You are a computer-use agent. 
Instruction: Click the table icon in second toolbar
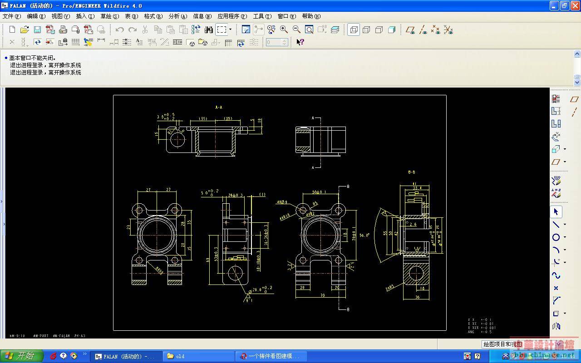pyautogui.click(x=228, y=42)
